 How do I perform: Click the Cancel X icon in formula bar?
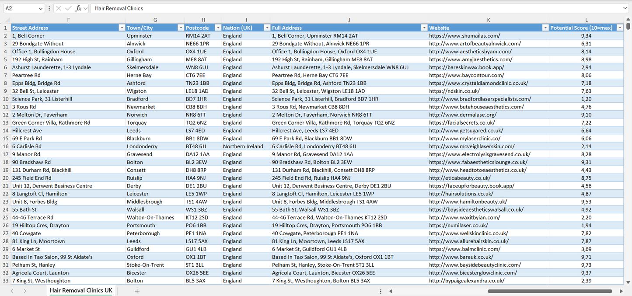pyautogui.click(x=59, y=8)
